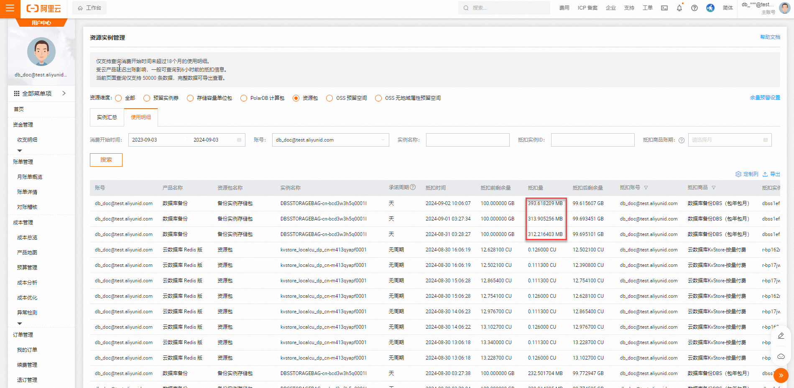
Task: Click the 2024-09-01 03:27:34 deduction time cell
Action: coord(448,219)
